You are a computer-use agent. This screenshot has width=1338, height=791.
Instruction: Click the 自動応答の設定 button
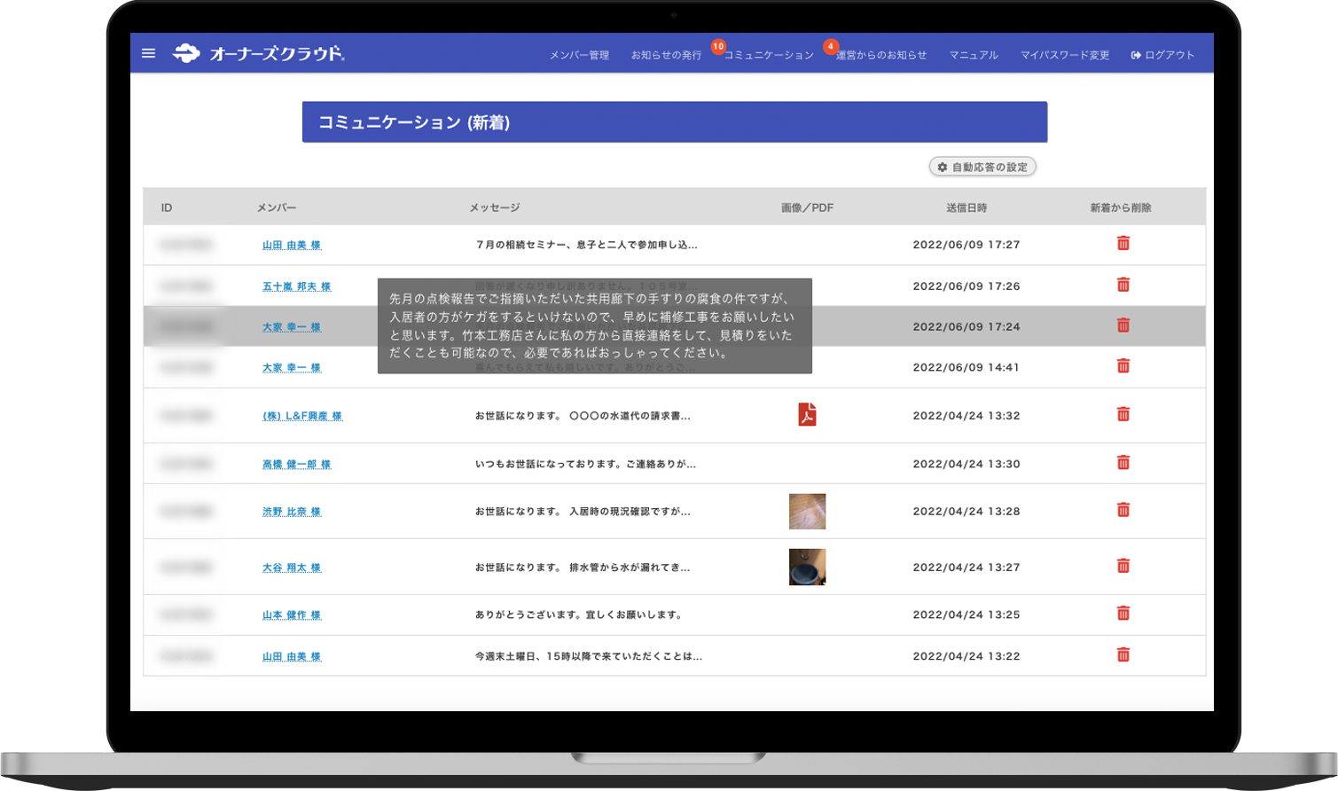click(984, 167)
